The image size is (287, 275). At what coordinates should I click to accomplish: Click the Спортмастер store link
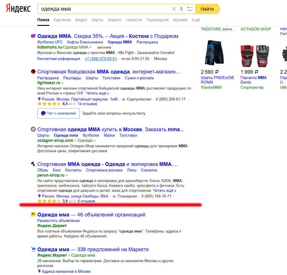point(252,87)
